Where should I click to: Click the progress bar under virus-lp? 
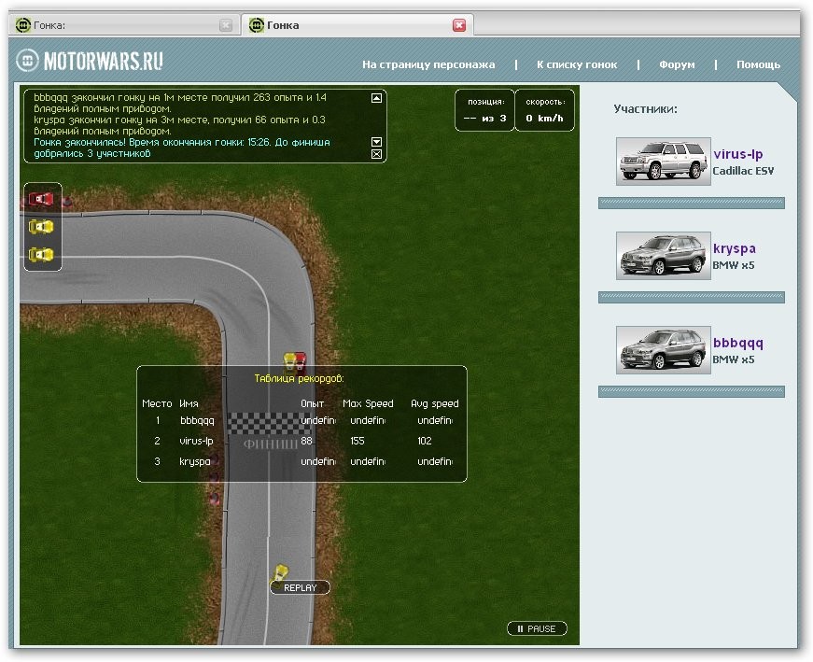691,203
